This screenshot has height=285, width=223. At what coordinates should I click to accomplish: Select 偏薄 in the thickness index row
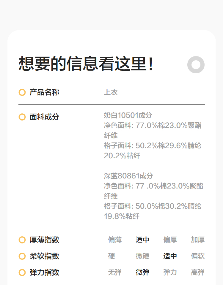115,240
